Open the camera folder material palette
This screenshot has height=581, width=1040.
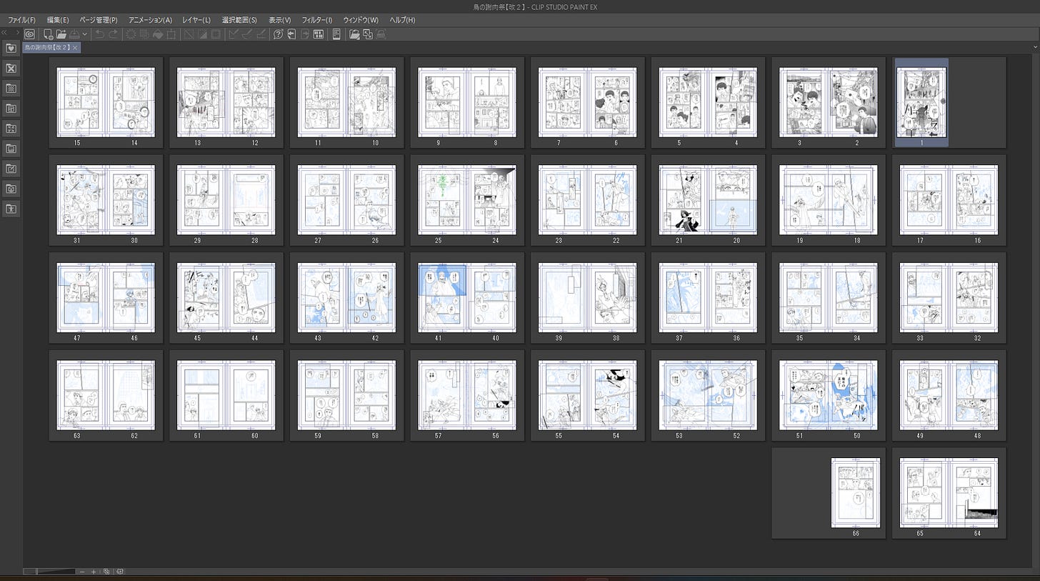[x=11, y=189]
